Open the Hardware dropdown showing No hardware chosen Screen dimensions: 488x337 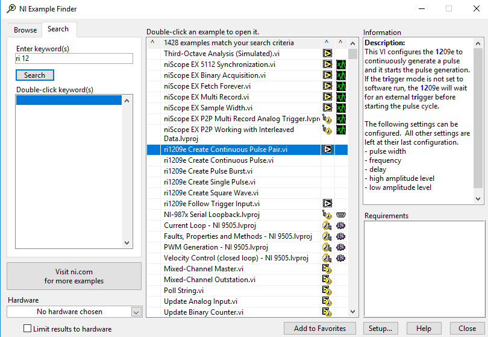(74, 312)
